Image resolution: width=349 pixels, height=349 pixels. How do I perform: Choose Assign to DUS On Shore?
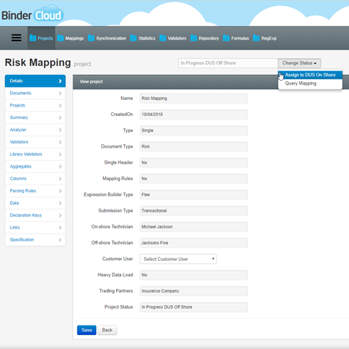point(310,75)
